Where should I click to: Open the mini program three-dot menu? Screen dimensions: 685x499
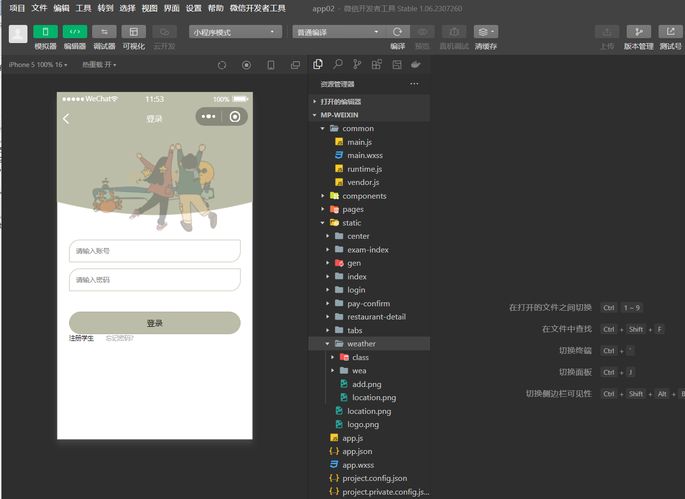(x=208, y=116)
